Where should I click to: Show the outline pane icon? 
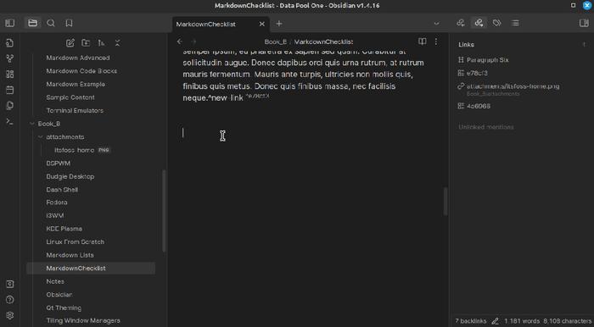click(x=515, y=23)
